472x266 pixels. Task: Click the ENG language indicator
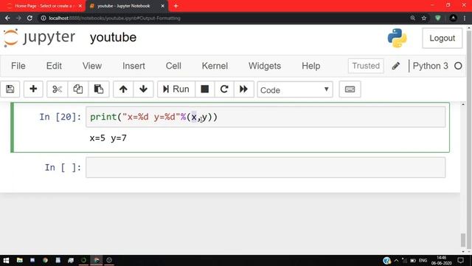423,260
